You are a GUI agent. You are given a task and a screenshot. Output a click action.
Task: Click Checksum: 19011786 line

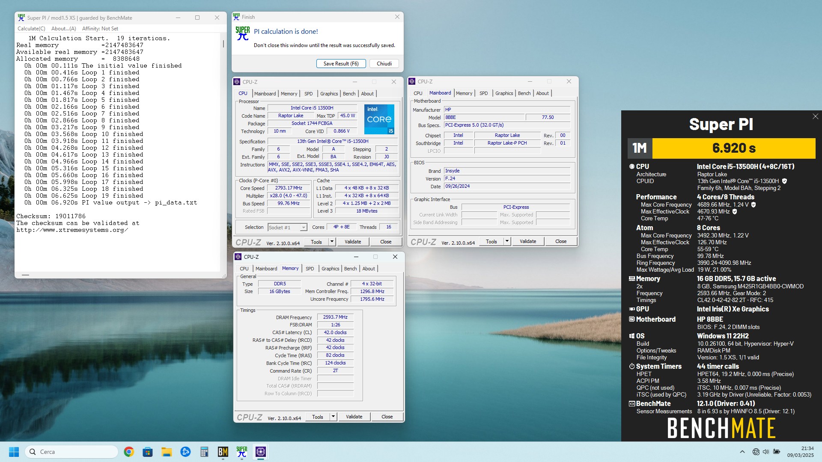pyautogui.click(x=51, y=216)
